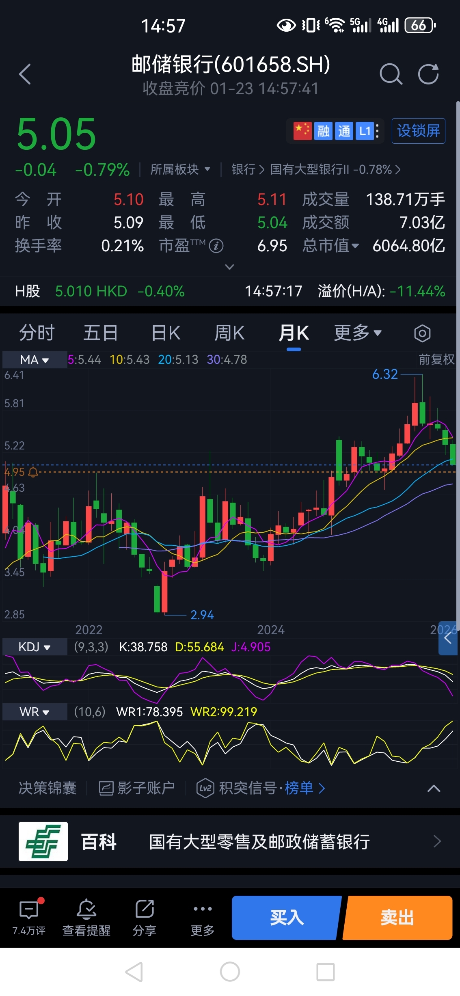Image resolution: width=460 pixels, height=996 pixels.
Task: Tap the 设锁屏 button
Action: point(418,131)
